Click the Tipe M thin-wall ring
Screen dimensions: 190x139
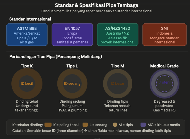coord(117,84)
